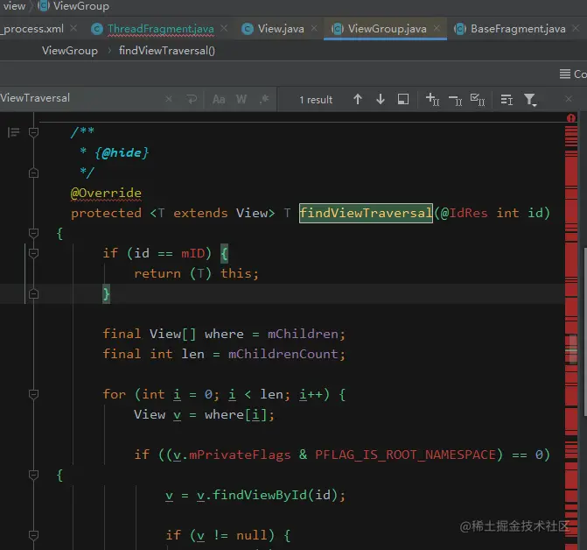Open search results in Find window
This screenshot has height=550, width=587.
click(x=403, y=100)
